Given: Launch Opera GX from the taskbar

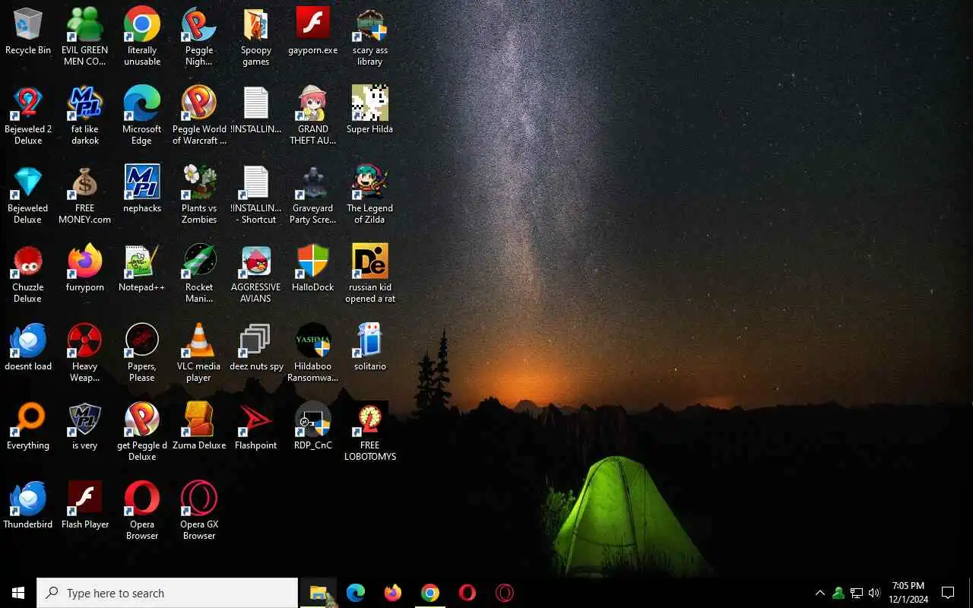Looking at the screenshot, I should click(505, 593).
